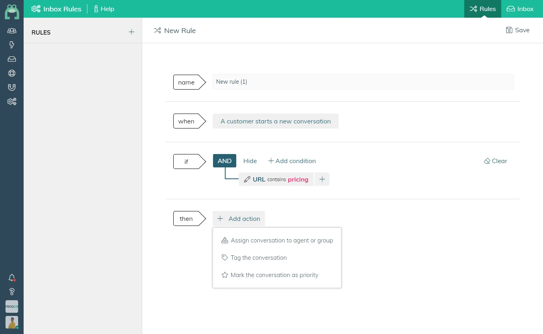This screenshot has height=334, width=543.
Task: Select Assign conversation to agent or group
Action: click(x=277, y=240)
